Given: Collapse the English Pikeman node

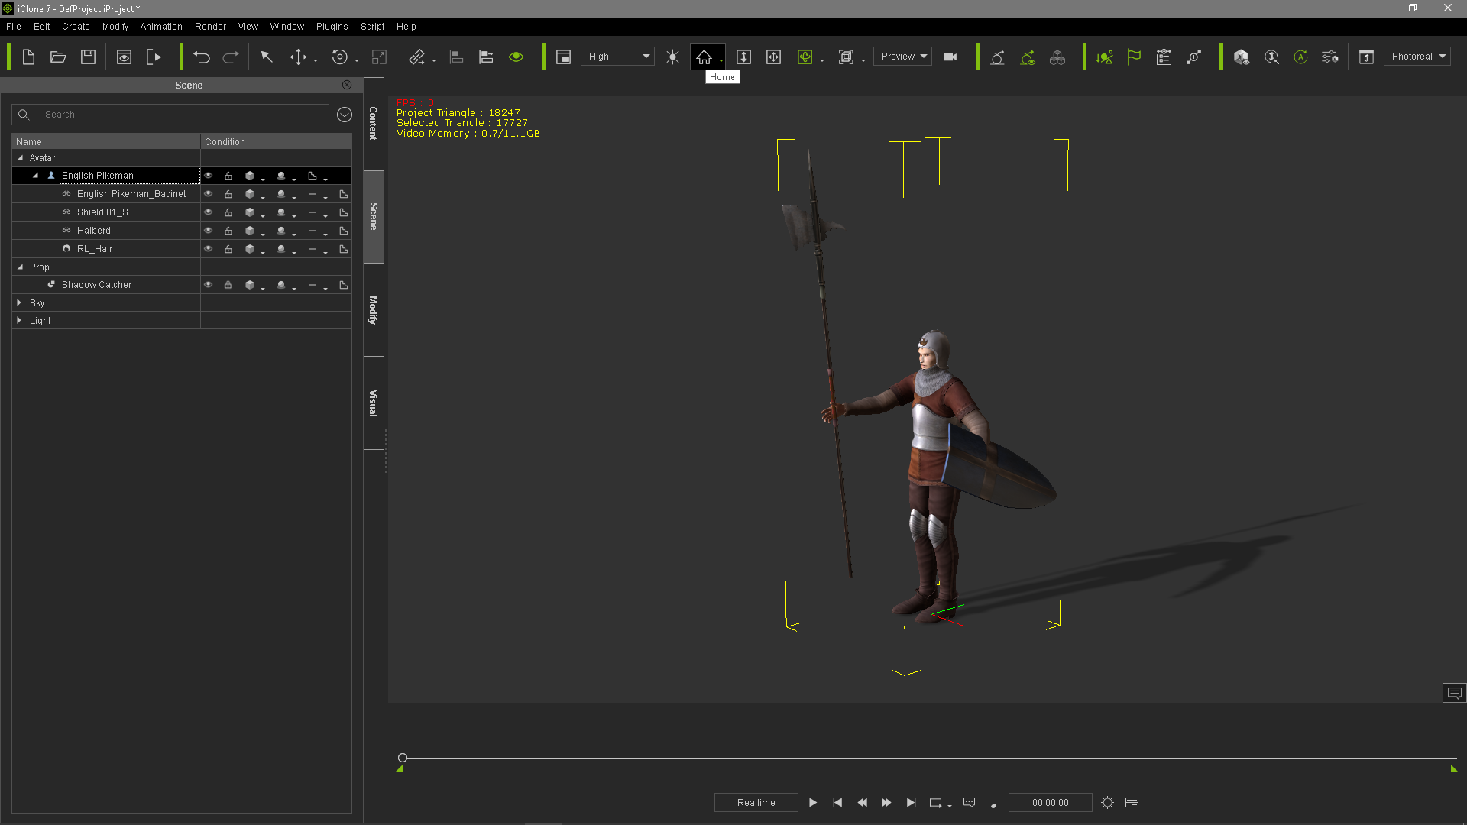Looking at the screenshot, I should (x=35, y=176).
